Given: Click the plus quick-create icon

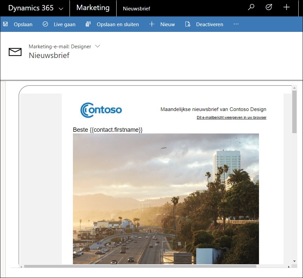Looking at the screenshot, I should [x=287, y=7].
